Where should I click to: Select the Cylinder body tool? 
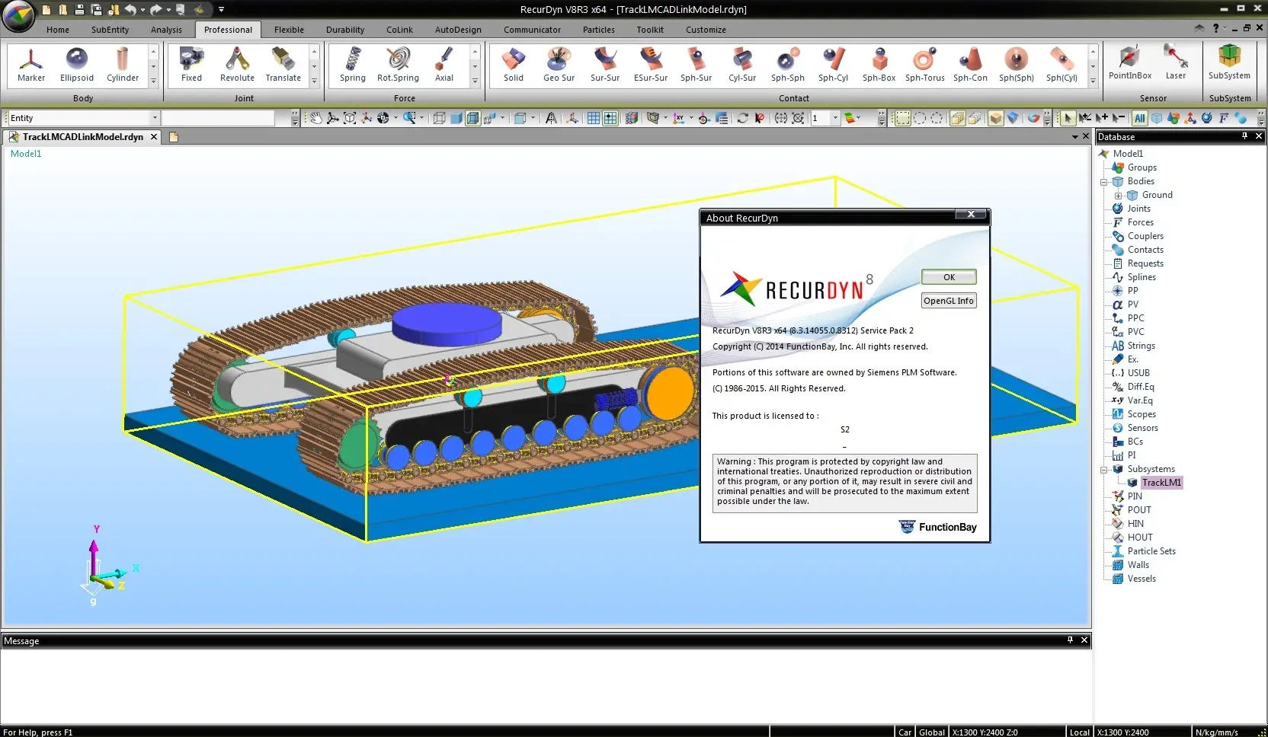point(123,65)
